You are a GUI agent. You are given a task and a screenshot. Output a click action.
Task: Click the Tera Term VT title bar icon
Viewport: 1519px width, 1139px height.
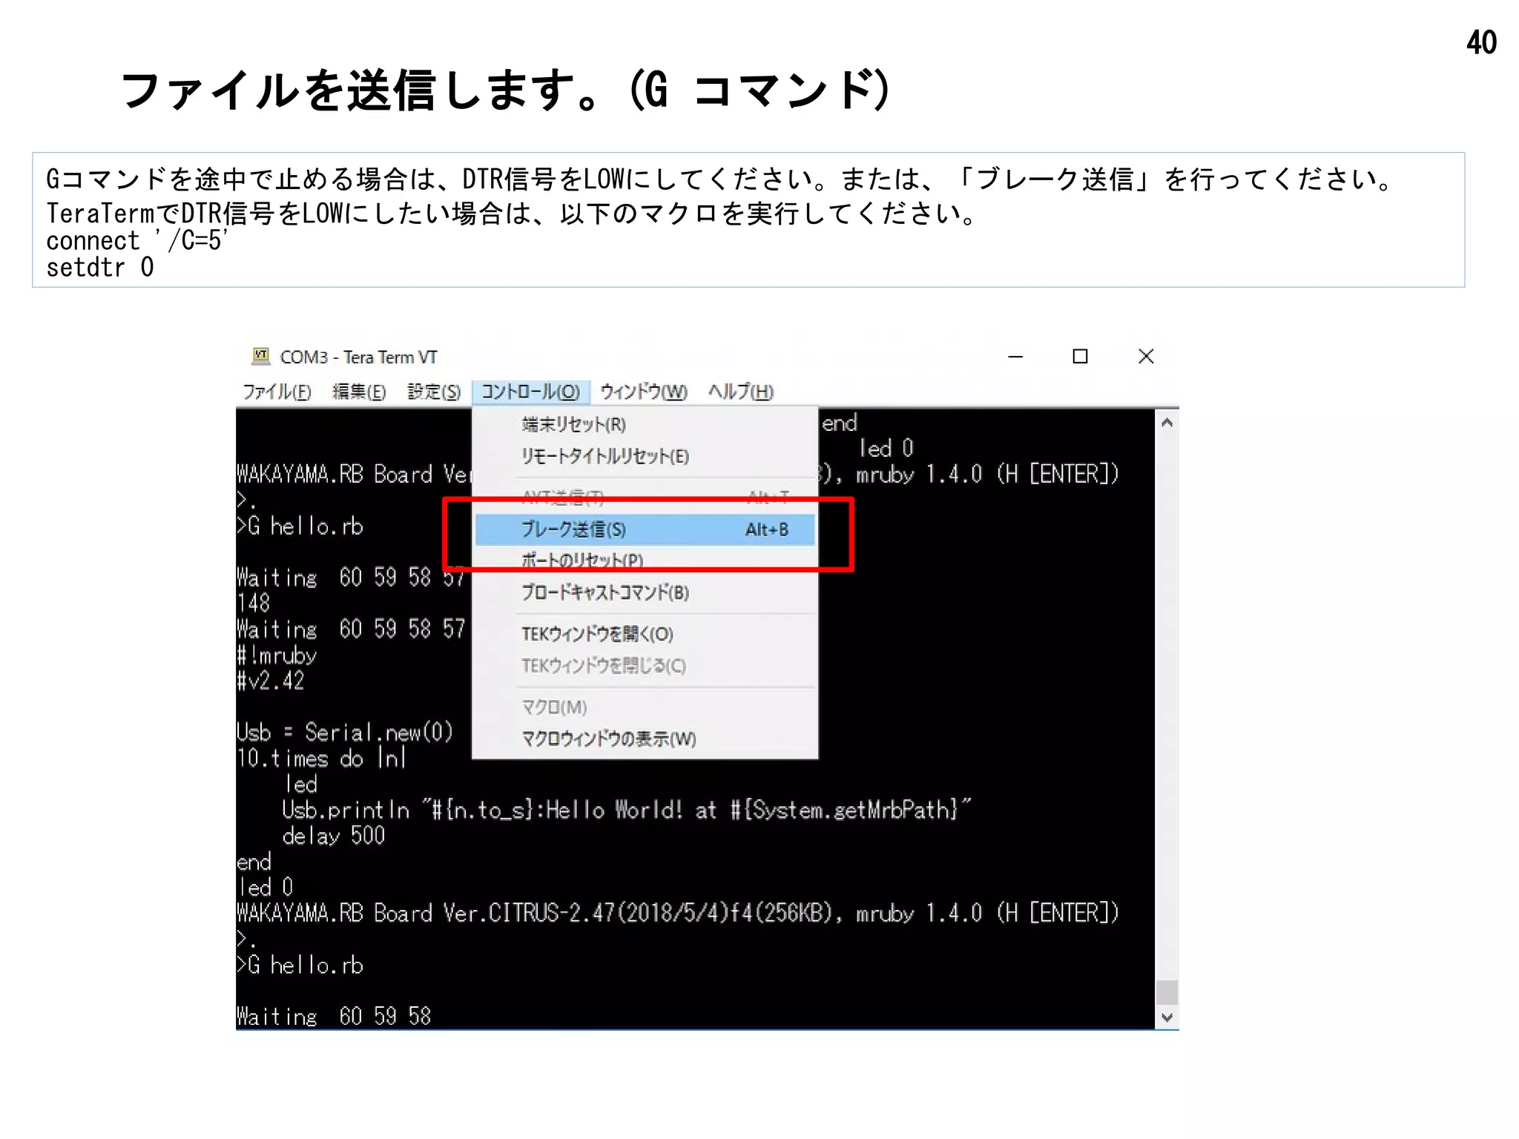pos(261,356)
